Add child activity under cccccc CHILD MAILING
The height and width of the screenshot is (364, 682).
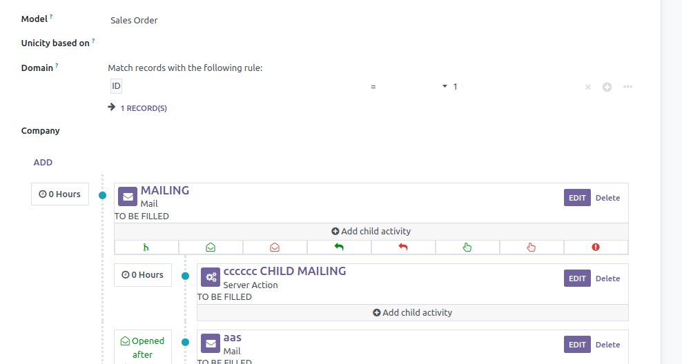[412, 312]
